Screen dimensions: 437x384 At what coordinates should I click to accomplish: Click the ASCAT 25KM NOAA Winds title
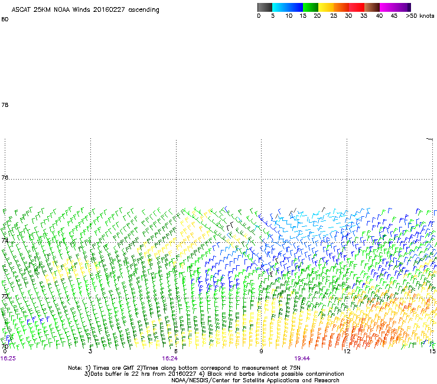pos(85,10)
